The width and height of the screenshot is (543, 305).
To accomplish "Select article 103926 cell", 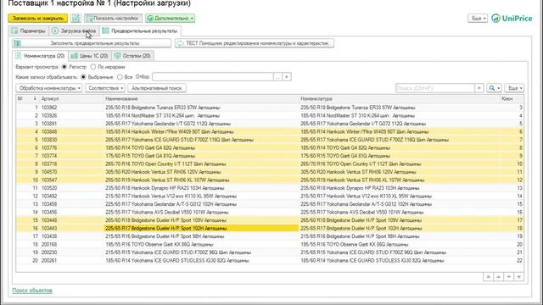I will point(71,115).
